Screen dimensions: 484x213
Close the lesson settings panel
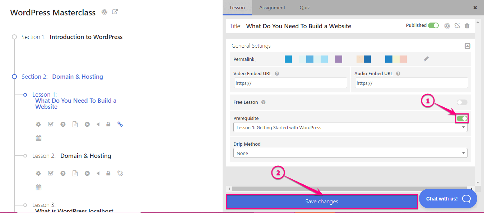coord(475,8)
